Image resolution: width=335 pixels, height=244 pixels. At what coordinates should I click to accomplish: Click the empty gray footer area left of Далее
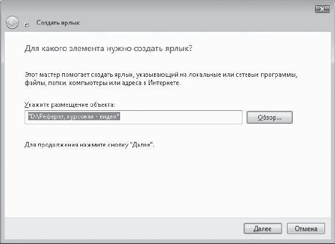click(124, 229)
